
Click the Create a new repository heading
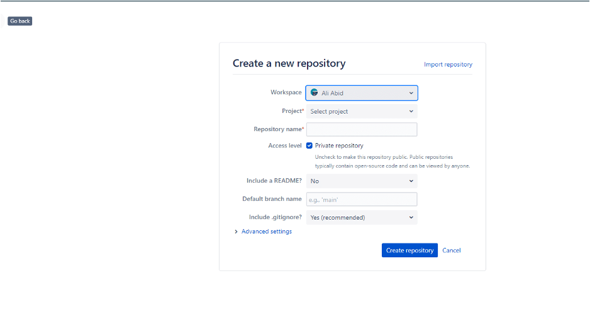(x=289, y=63)
